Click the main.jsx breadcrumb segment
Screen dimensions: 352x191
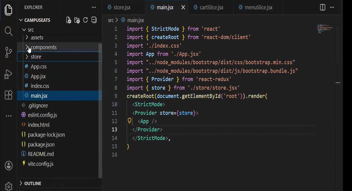click(133, 20)
